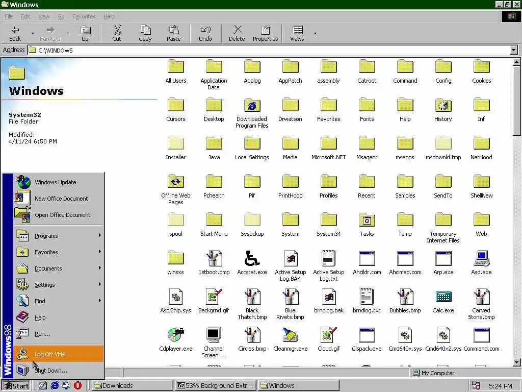Select the Cleanmgr.exe icon
The image size is (522, 392).
click(x=290, y=339)
